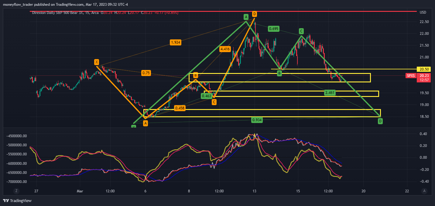This screenshot has width=435, height=206.
Task: Click the 27 date label on time axis
Action: [x=36, y=191]
